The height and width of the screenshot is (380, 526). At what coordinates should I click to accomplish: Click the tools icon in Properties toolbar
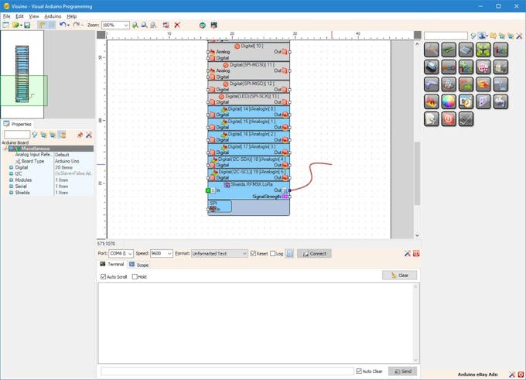(x=89, y=135)
